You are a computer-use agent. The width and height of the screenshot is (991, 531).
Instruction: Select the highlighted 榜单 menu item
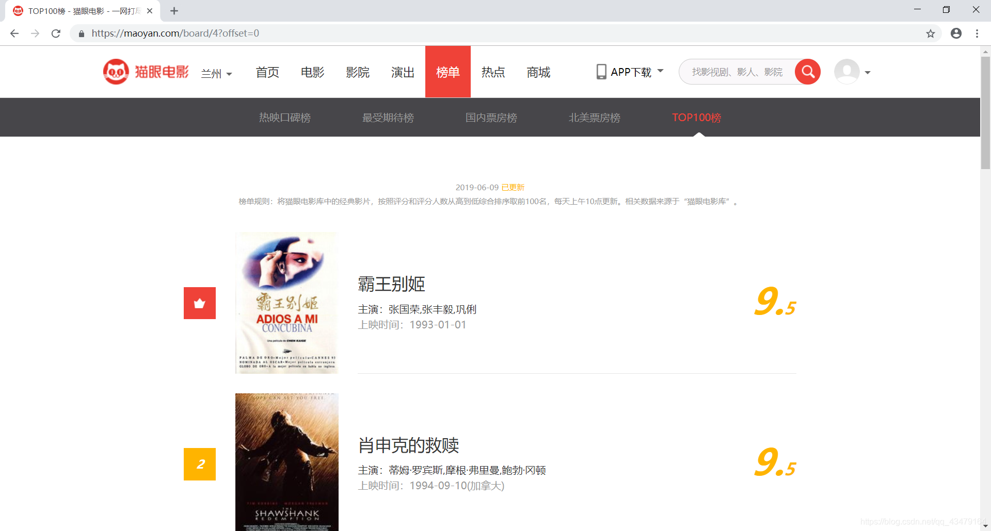coord(448,72)
